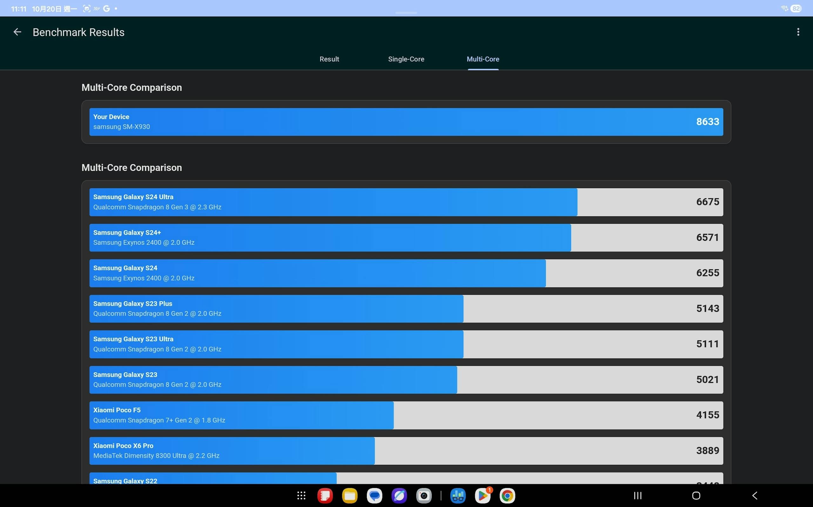This screenshot has height=507, width=813.
Task: Open My Files folder app
Action: 350,495
